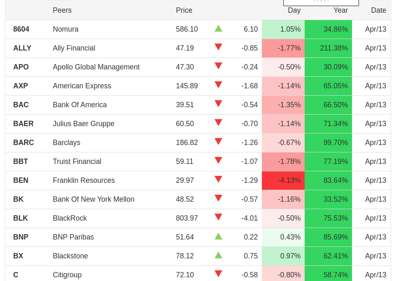This screenshot has height=281, width=401.
Task: Select ticker symbol BBT
Action: pyautogui.click(x=21, y=161)
